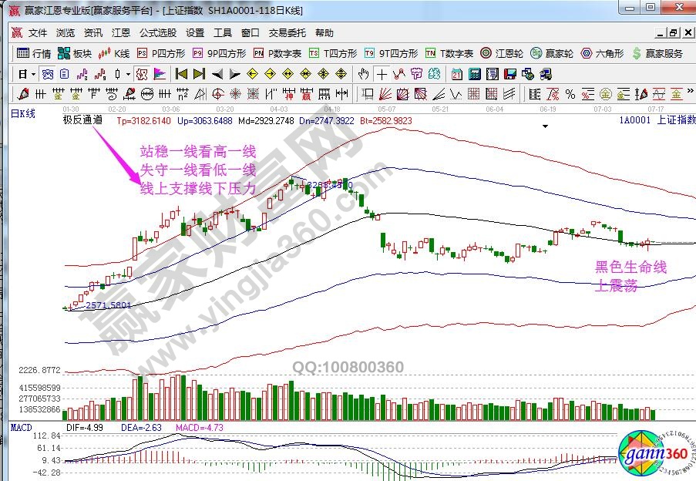Toggle the highlighted Gann indicator button
Image resolution: width=696 pixels, height=481 pixels.
(142, 74)
